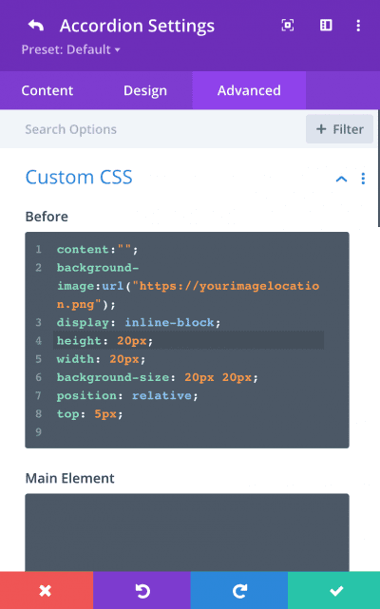This screenshot has height=609, width=380.
Task: Snap modal to sidebar icon
Action: (326, 26)
